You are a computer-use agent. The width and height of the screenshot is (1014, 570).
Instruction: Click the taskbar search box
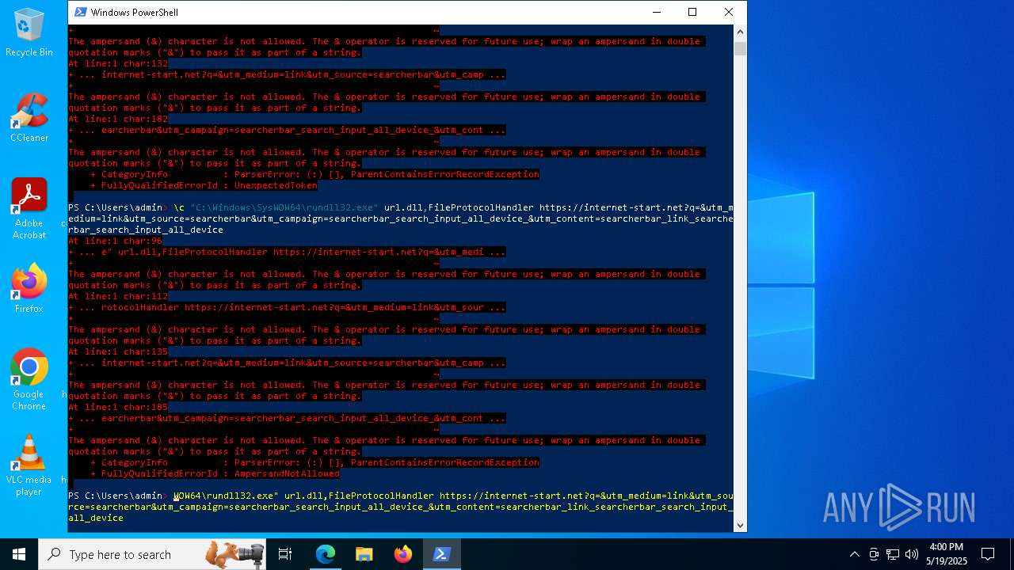point(154,554)
